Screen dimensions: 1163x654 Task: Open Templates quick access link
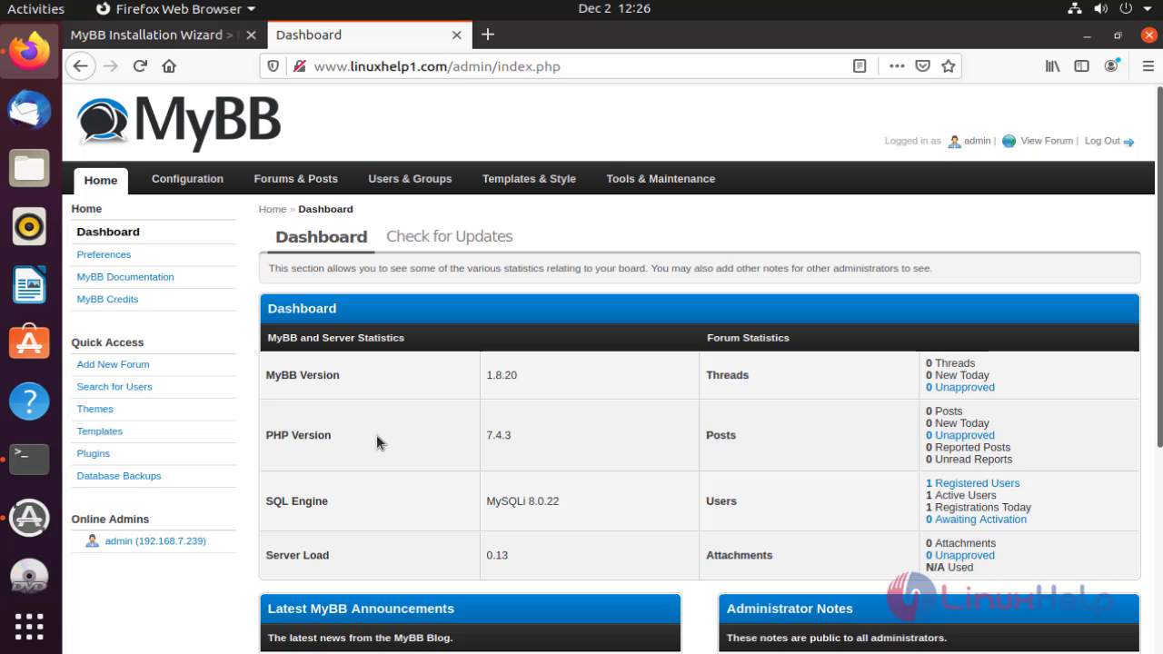pos(99,431)
